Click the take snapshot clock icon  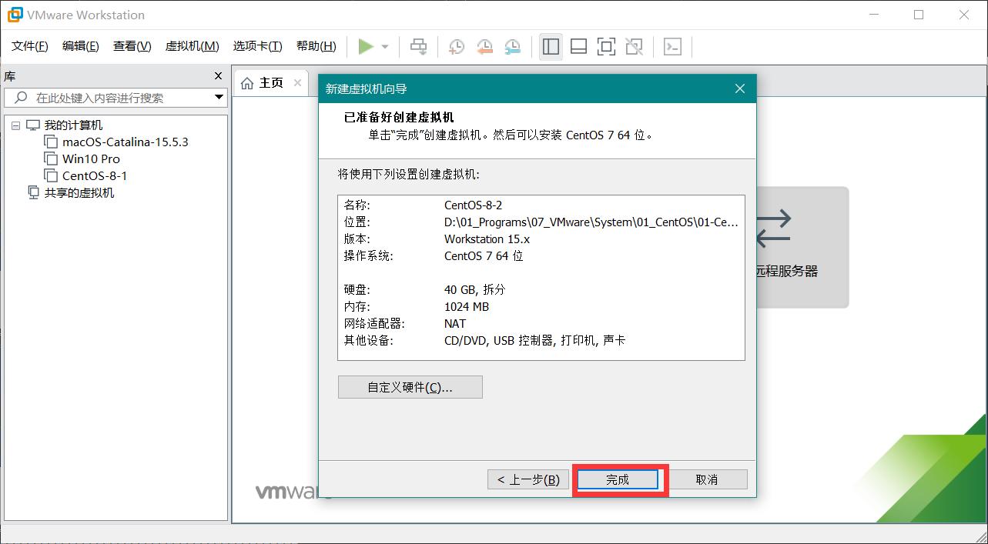(x=457, y=47)
